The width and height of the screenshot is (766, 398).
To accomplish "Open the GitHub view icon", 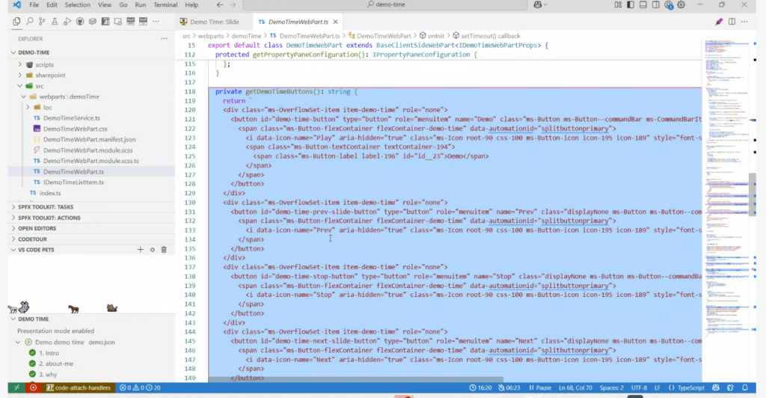I will (x=79, y=22).
